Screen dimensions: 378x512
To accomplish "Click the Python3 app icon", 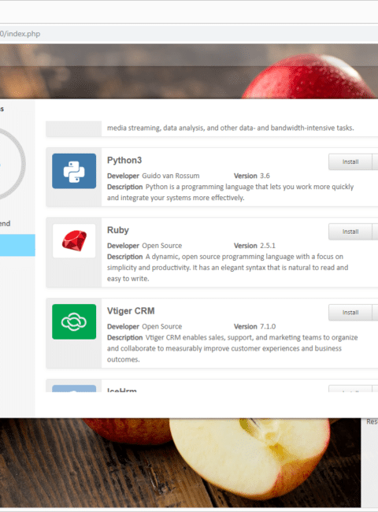I will [74, 171].
